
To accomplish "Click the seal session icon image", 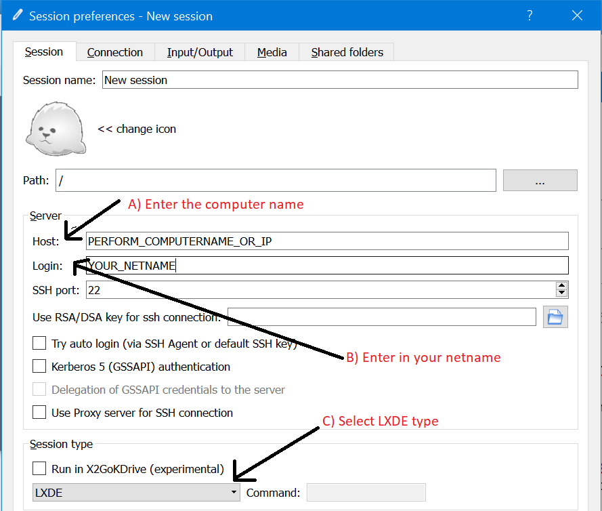I will 56,127.
